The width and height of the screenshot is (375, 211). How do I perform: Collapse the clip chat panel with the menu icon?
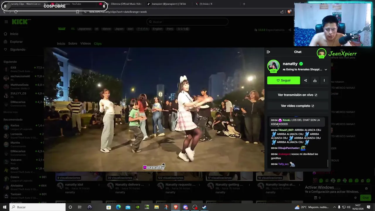click(x=268, y=52)
